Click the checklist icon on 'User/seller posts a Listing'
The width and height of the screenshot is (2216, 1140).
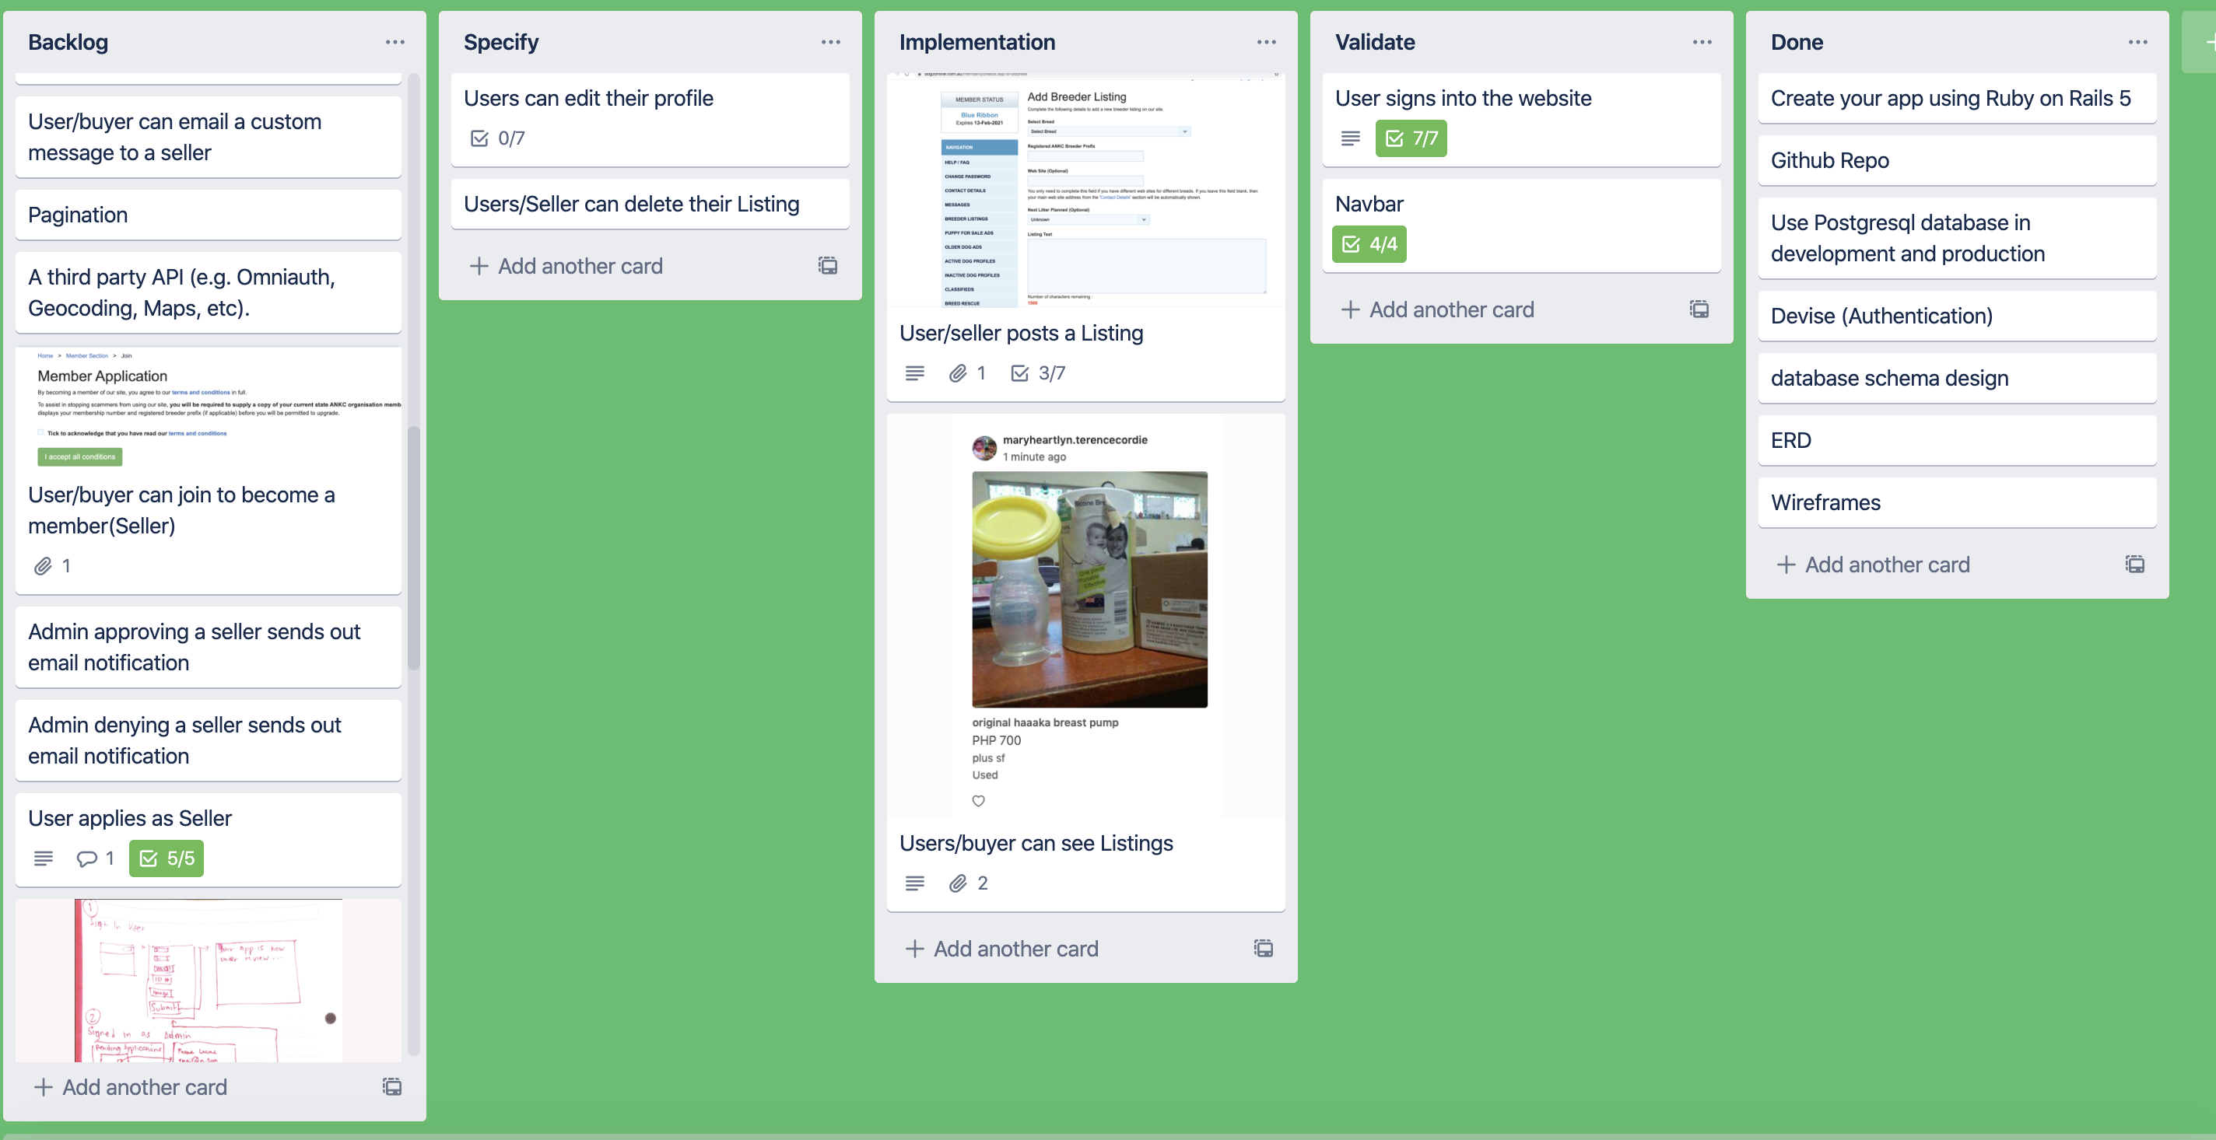(1018, 372)
